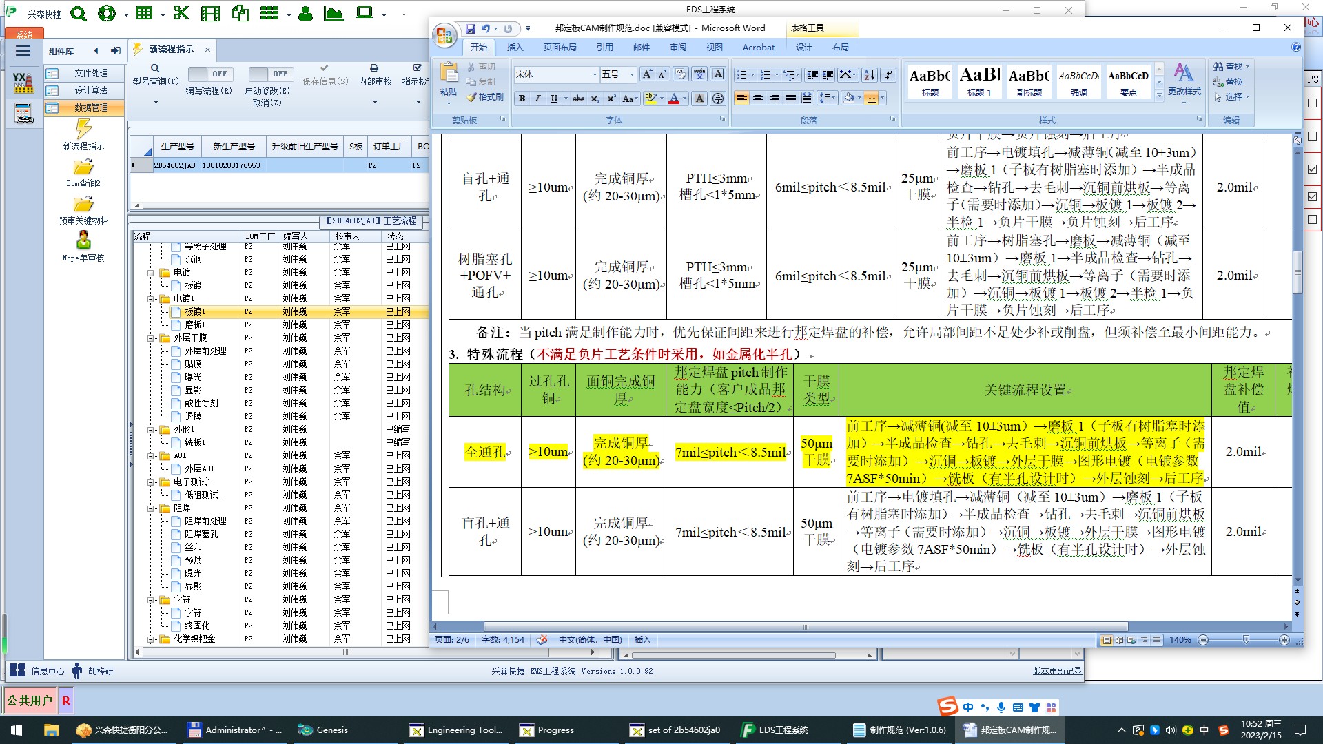Toggle bold formatting in Word
The image size is (1323, 744).
coord(522,99)
